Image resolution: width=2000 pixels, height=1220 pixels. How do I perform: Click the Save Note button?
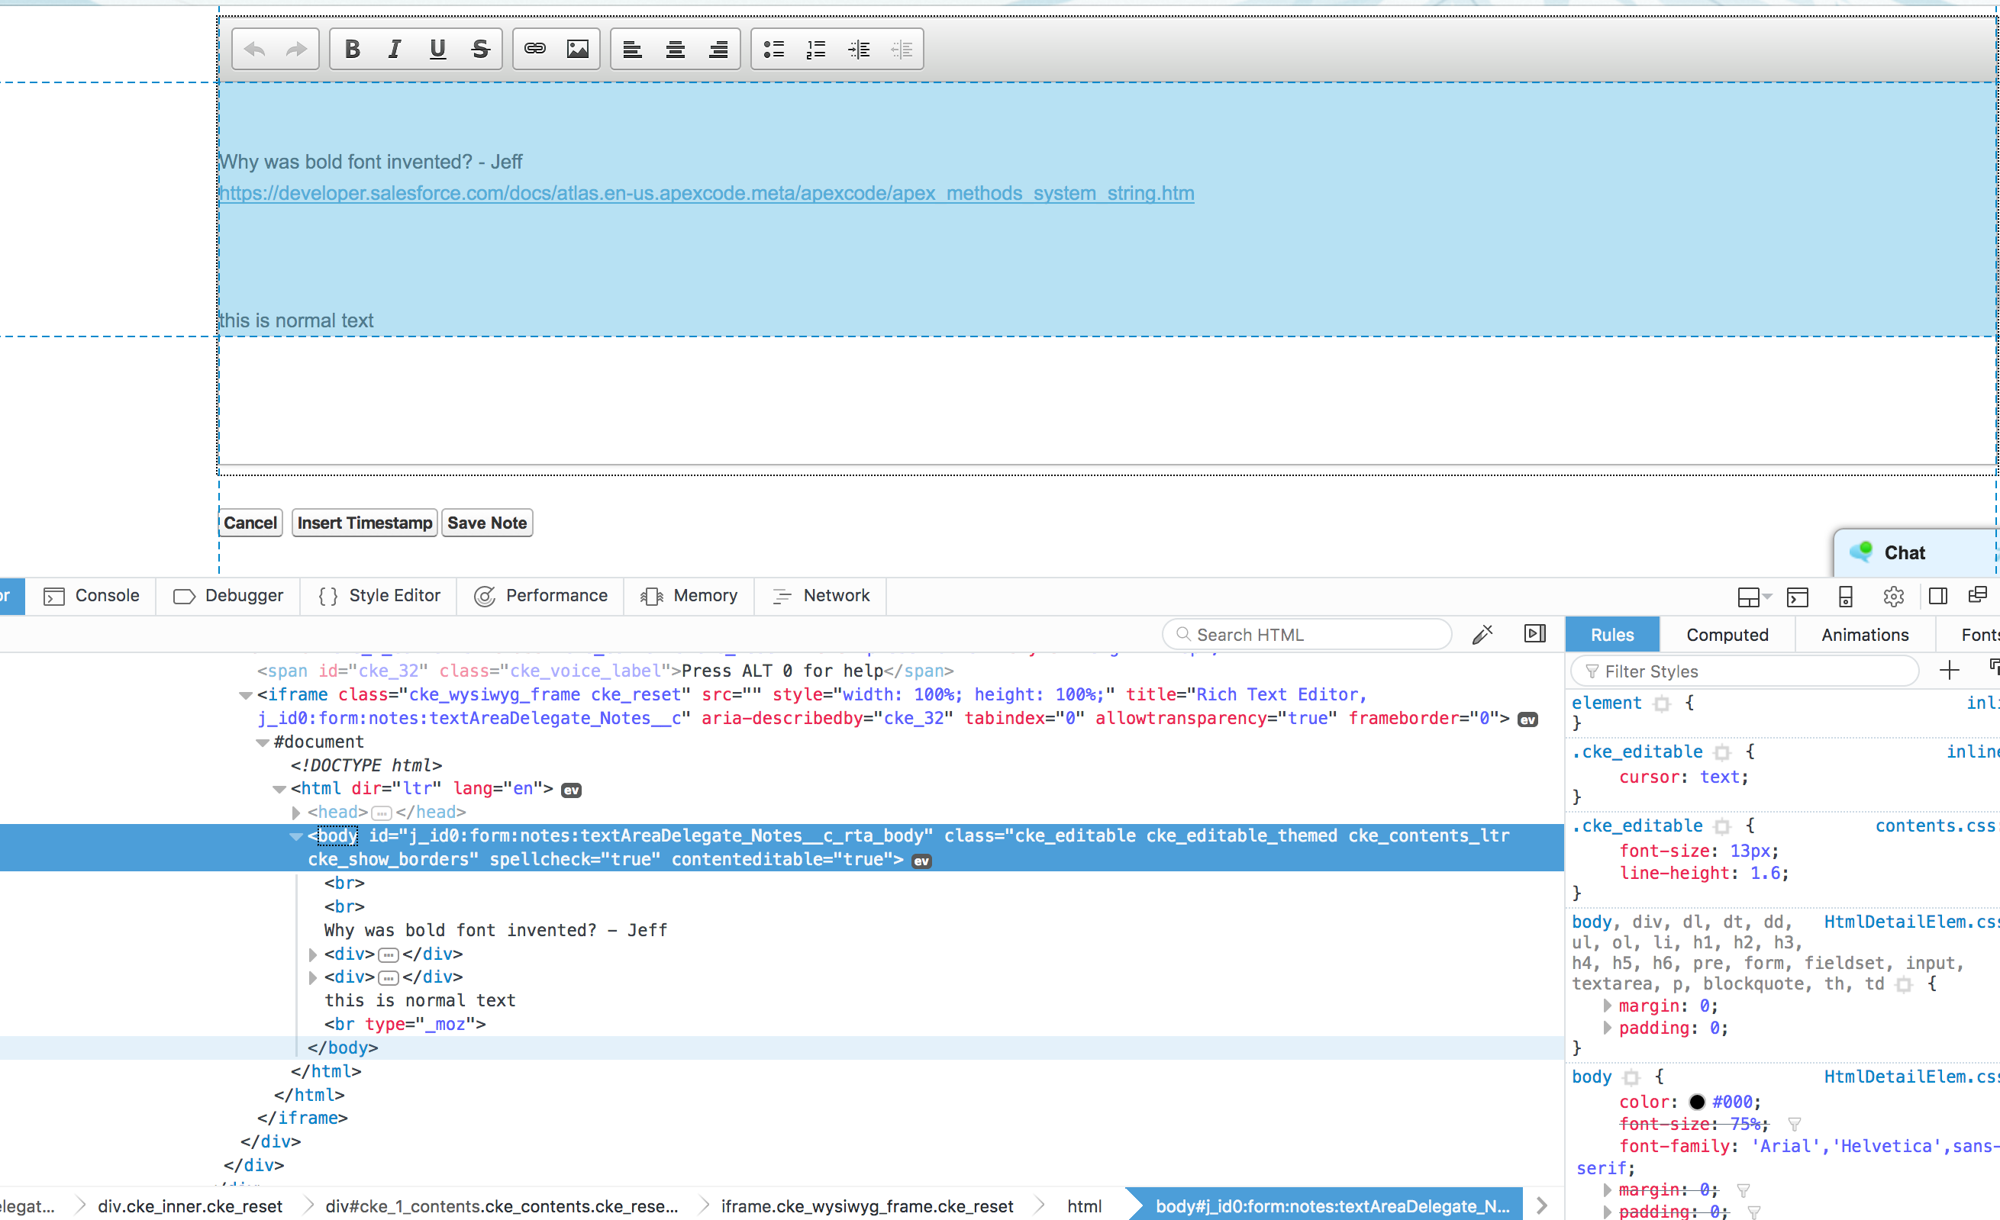coord(487,523)
